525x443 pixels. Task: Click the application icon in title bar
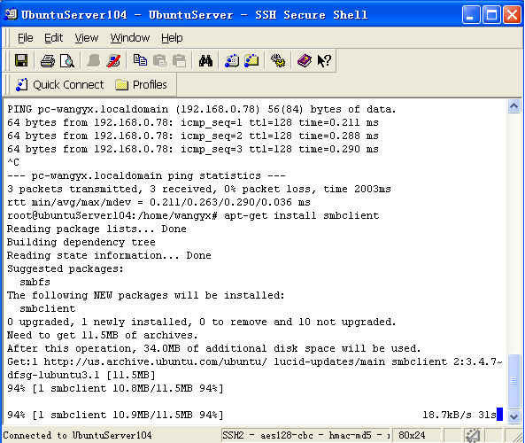(x=11, y=14)
